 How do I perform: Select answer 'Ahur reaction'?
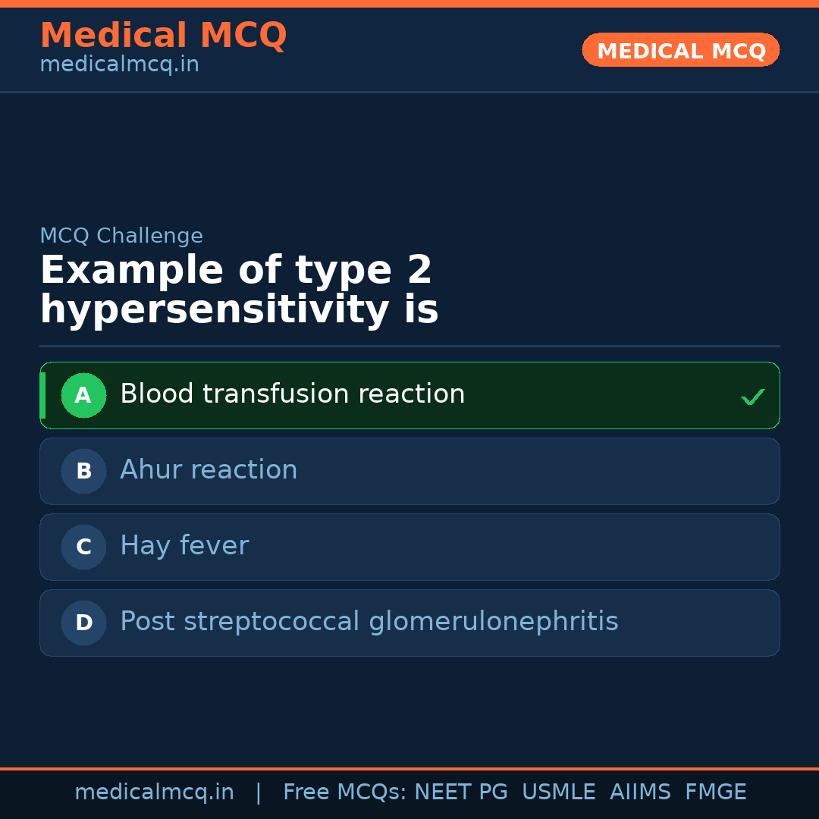tap(209, 470)
